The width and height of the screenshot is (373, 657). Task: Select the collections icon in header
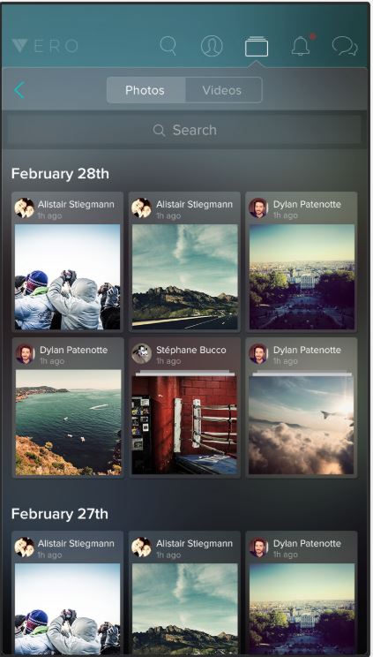(257, 47)
